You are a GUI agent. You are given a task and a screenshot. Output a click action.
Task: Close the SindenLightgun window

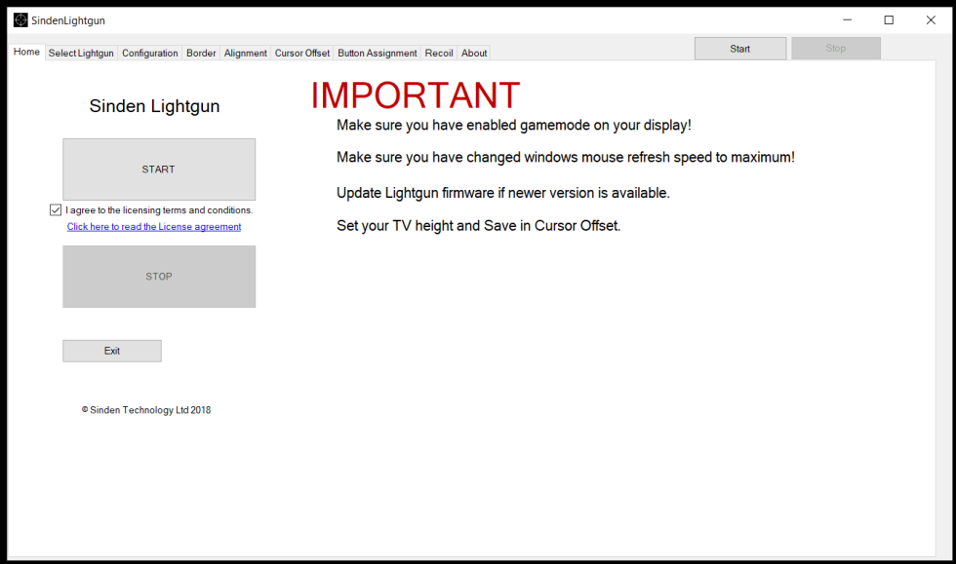931,20
